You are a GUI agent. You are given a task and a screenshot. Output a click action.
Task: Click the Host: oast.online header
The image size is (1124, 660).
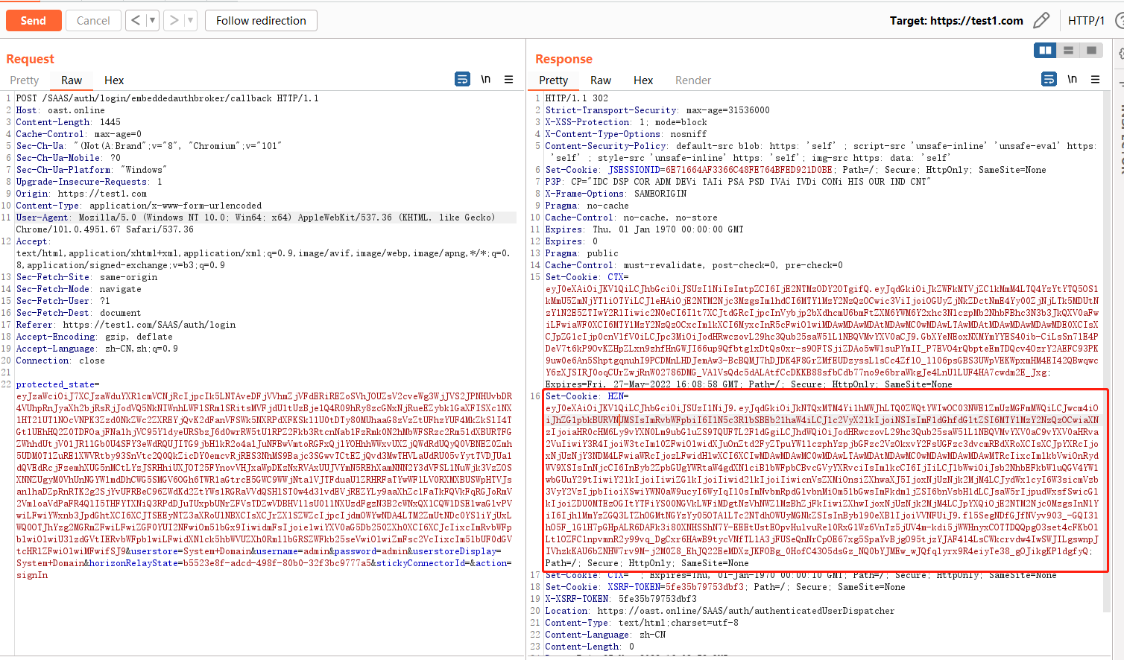click(60, 110)
